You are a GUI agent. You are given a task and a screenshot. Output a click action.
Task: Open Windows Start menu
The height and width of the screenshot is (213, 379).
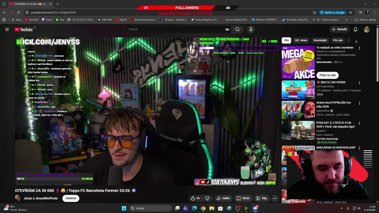[124, 208]
